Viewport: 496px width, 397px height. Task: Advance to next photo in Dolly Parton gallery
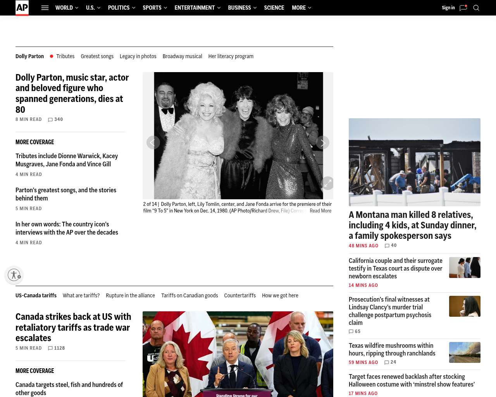[x=323, y=143]
